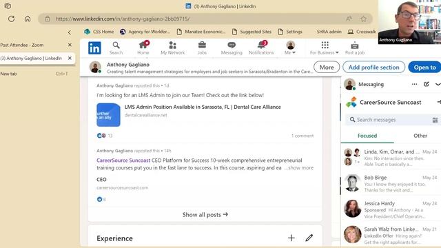Click the Read aloud icon in address bar
Screen dimensions: 441x248
pos(349,19)
